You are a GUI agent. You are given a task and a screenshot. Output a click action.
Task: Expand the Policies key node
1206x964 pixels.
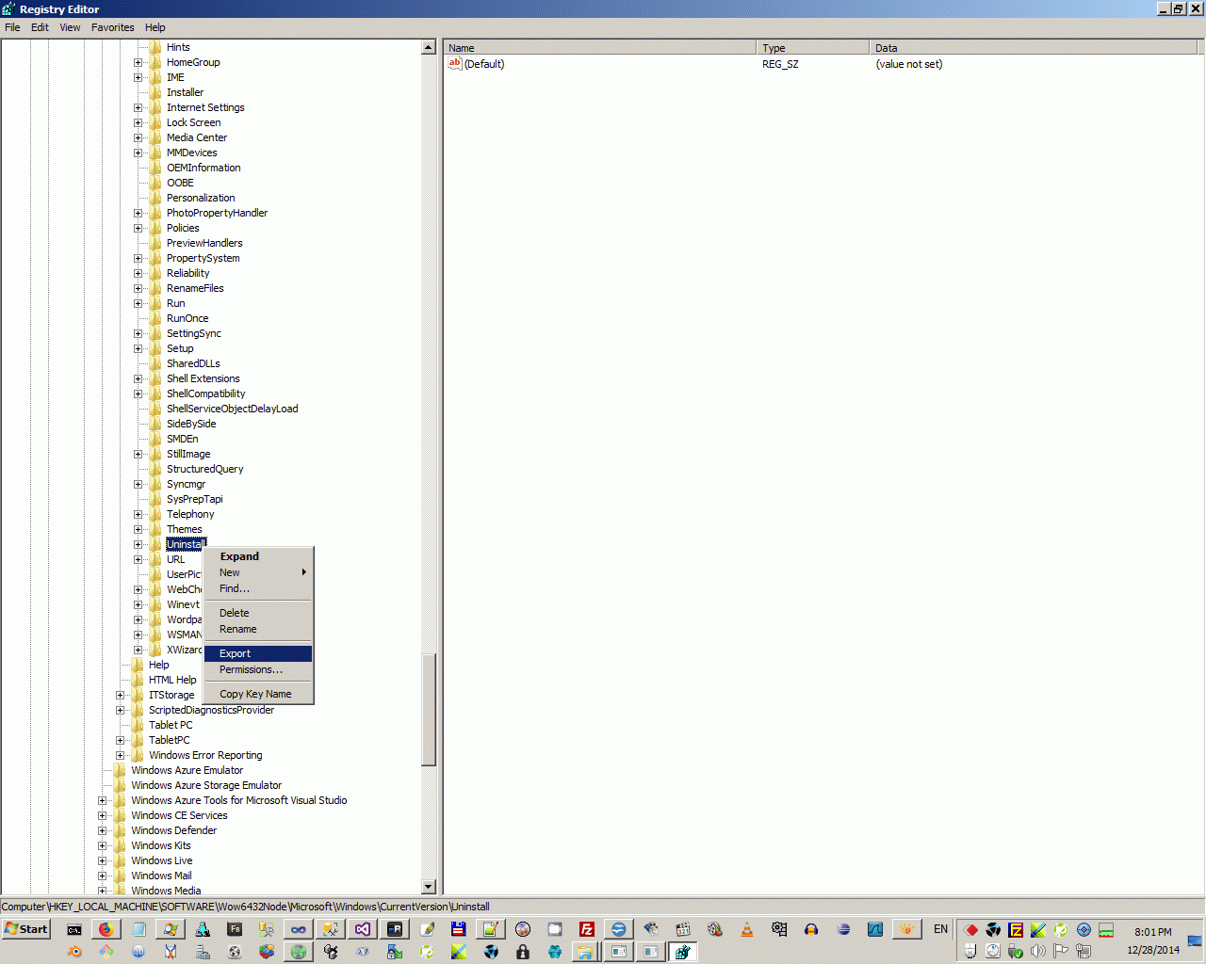point(138,229)
